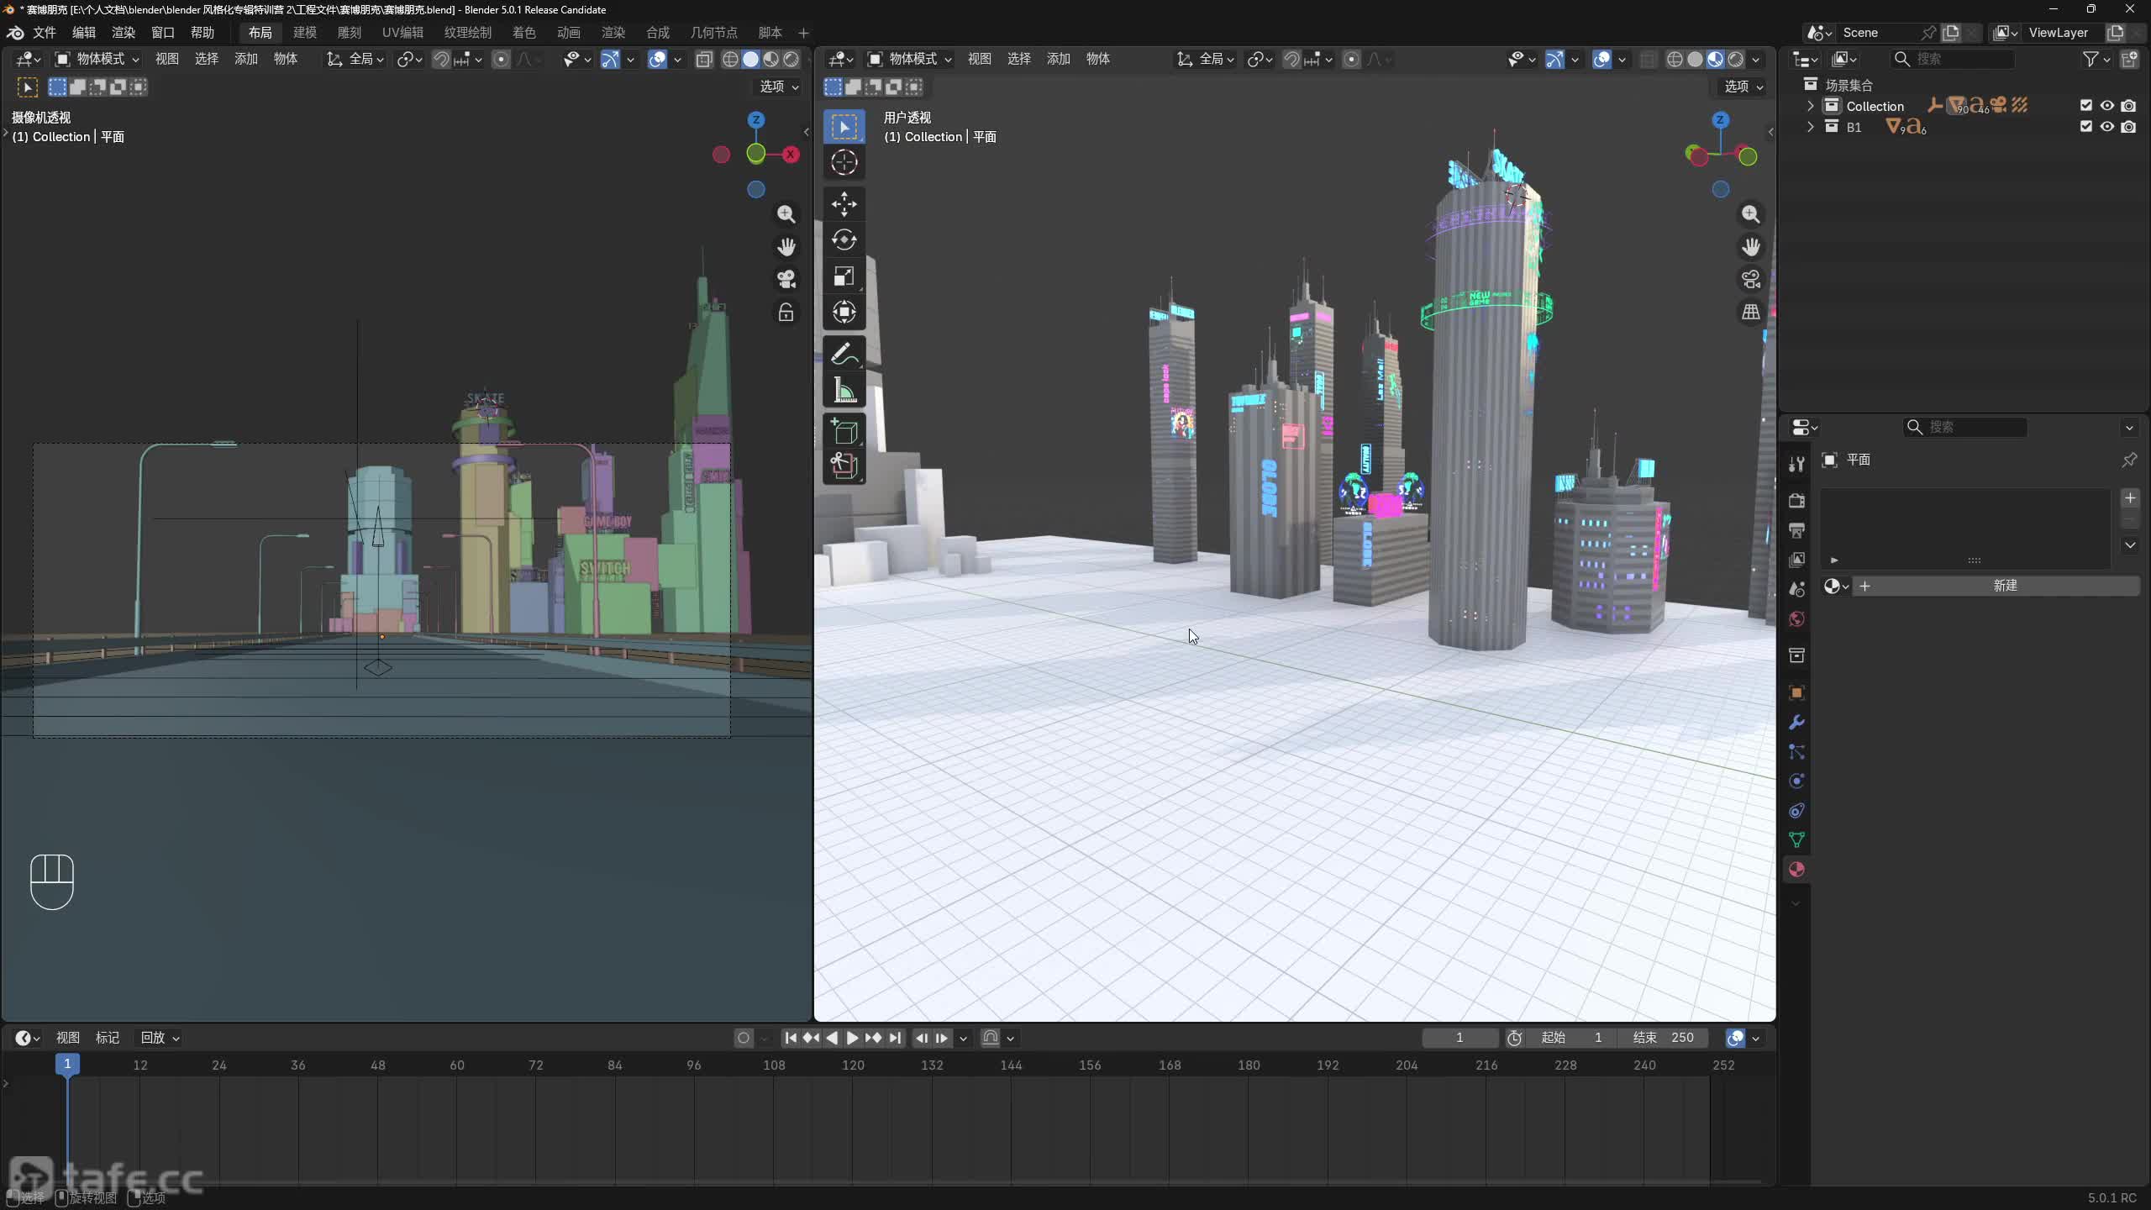Image resolution: width=2151 pixels, height=1210 pixels.
Task: Select the 3D Cursor tool
Action: tap(844, 162)
